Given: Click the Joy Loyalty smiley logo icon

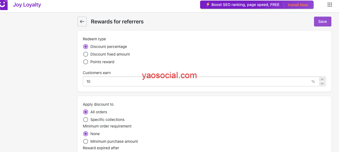Looking at the screenshot, I should tap(4, 5).
